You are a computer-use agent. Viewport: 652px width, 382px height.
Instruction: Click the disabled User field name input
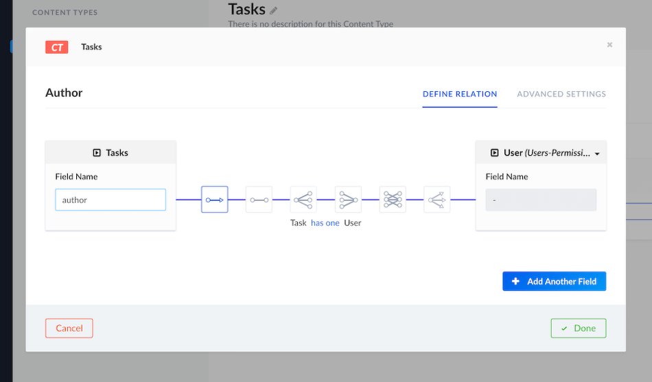pyautogui.click(x=541, y=200)
